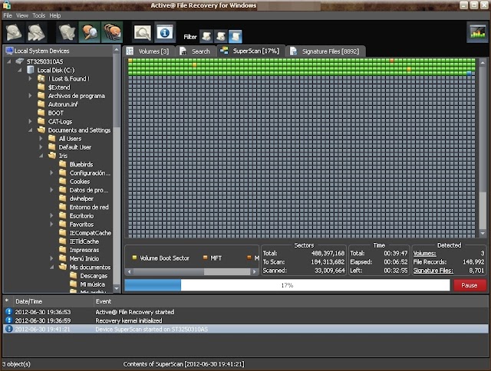Open the Volumes link under Detected
This screenshot has height=371, width=491.
click(x=424, y=254)
